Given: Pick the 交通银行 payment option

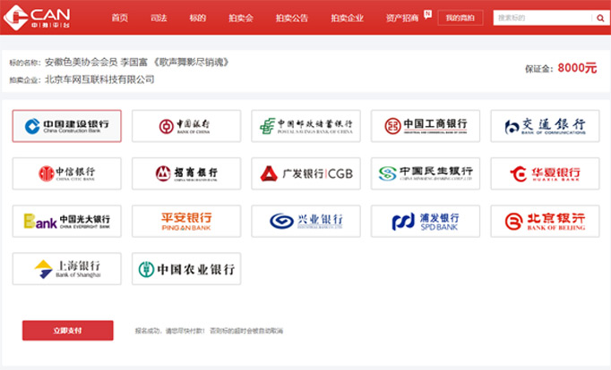Looking at the screenshot, I should click(x=545, y=126).
